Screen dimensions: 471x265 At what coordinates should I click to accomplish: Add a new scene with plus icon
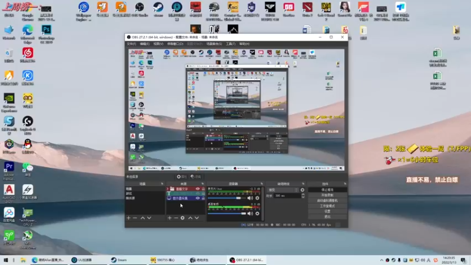pyautogui.click(x=128, y=218)
